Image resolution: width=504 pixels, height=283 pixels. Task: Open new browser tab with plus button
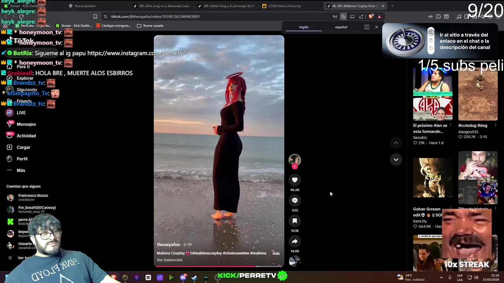(393, 6)
